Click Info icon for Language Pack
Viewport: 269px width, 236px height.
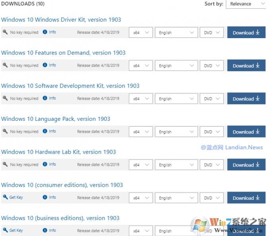coord(45,131)
